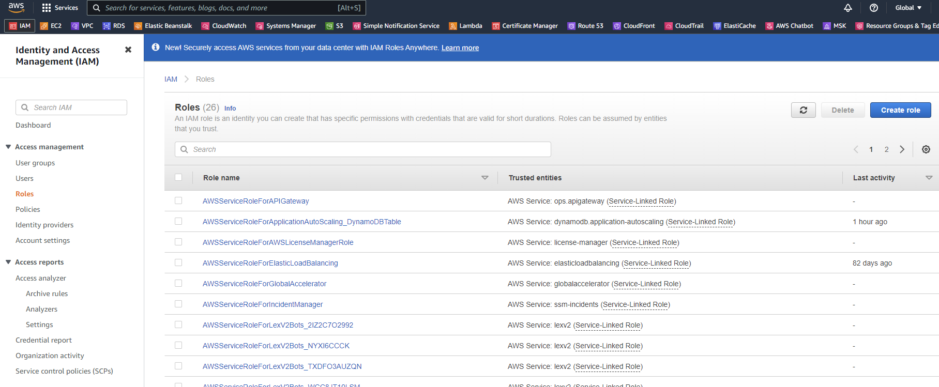Check the AWSServiceRoleForLexV2Bots_2IZ2C7O2992 row
Viewport: 939px width, 387px height.
(x=178, y=324)
